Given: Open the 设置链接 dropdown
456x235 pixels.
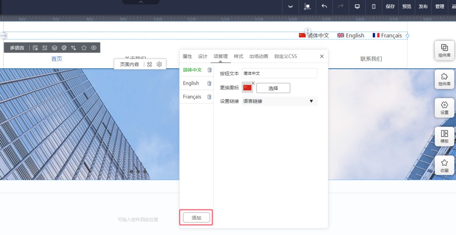Looking at the screenshot, I should point(279,101).
